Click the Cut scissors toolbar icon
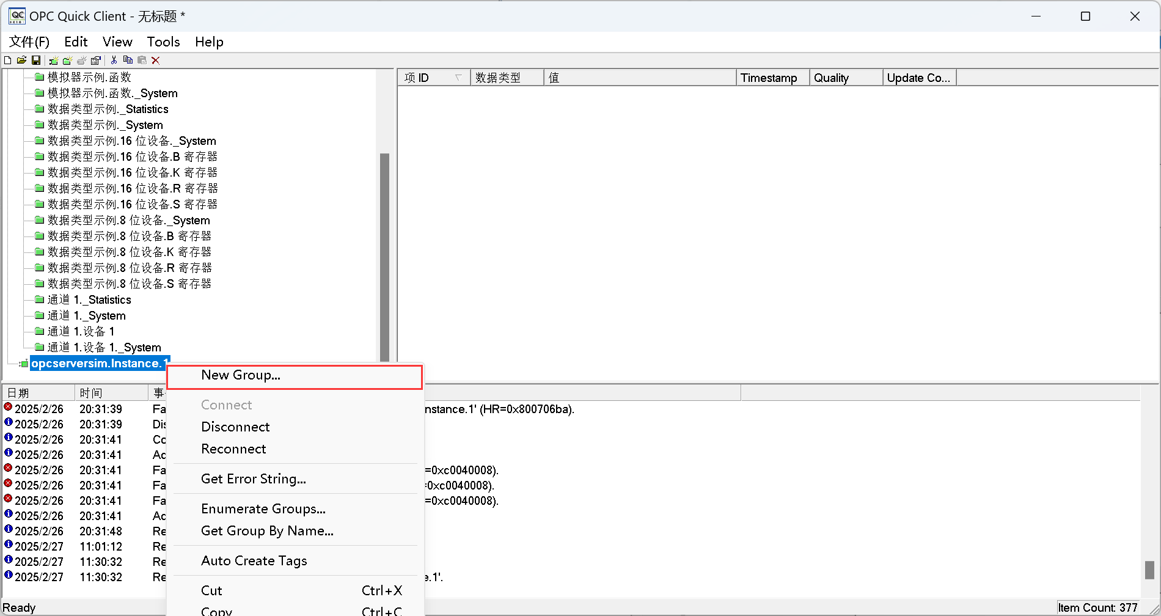 click(x=114, y=61)
